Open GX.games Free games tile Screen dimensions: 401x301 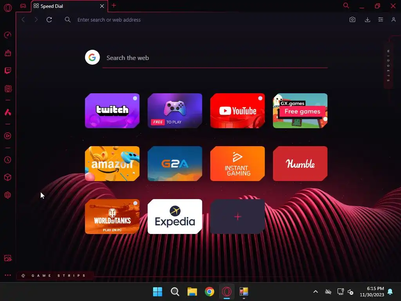300,111
